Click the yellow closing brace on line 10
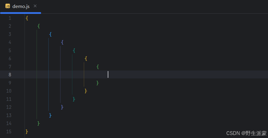 click(x=86, y=91)
